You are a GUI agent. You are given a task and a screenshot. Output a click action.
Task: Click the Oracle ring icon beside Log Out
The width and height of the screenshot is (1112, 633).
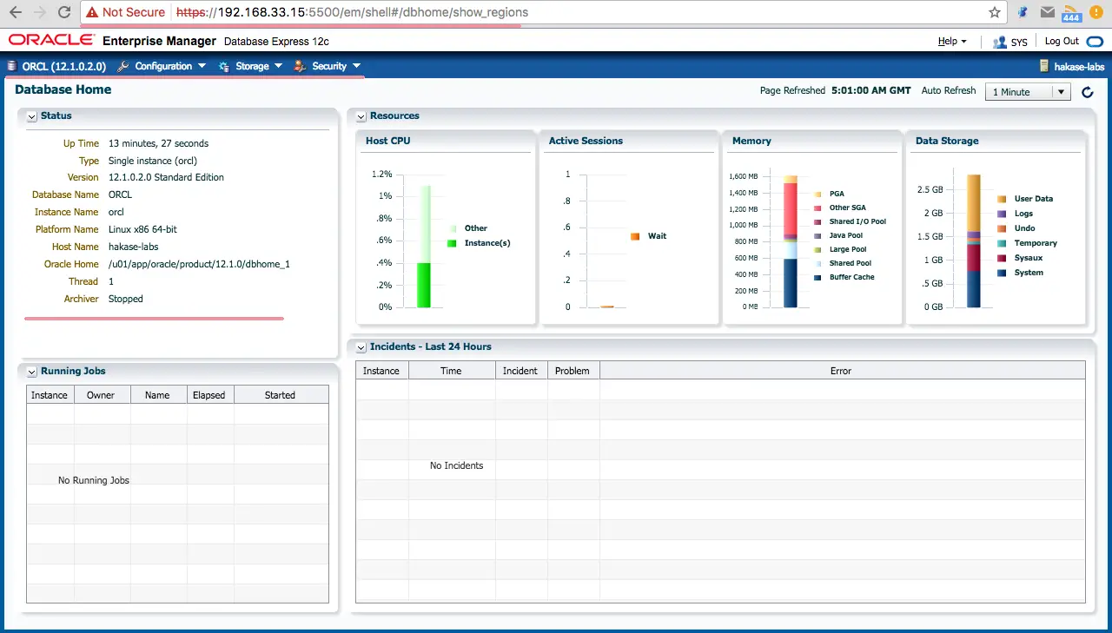[x=1094, y=41]
